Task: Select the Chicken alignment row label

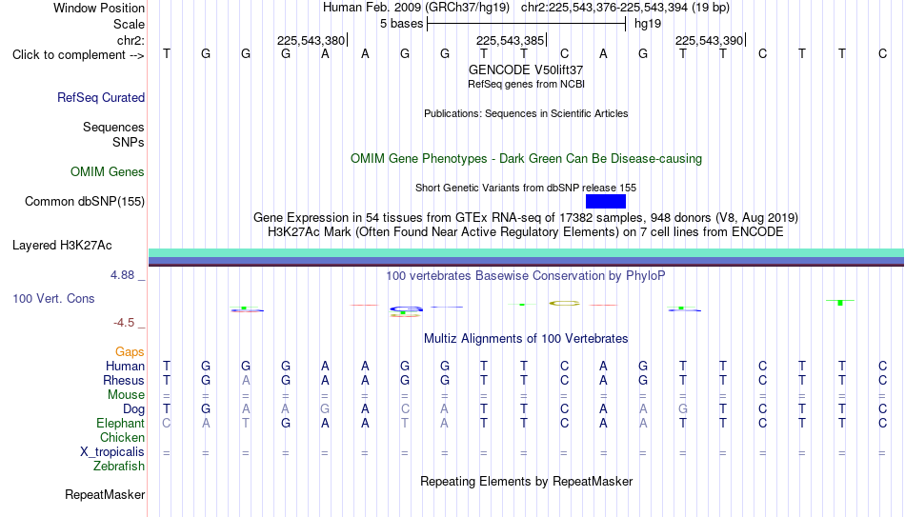Action: pyautogui.click(x=122, y=437)
